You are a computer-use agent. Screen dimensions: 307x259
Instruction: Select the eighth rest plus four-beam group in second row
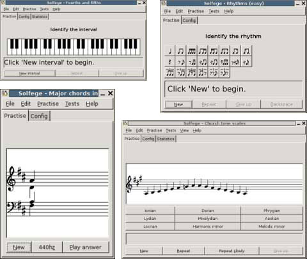(x=224, y=62)
